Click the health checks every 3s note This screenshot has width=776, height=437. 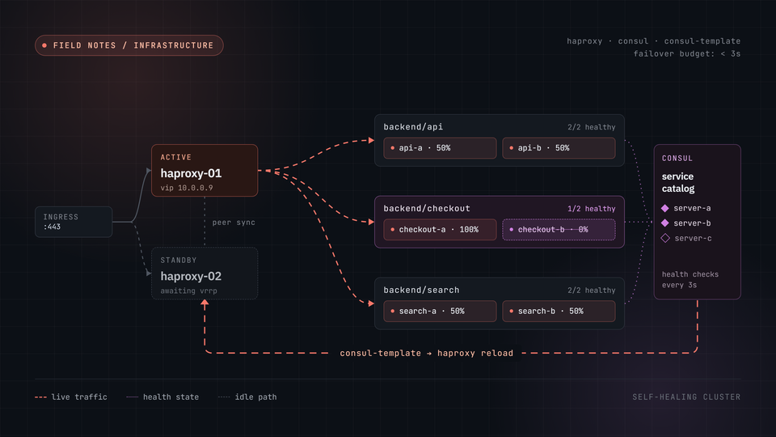click(x=690, y=280)
